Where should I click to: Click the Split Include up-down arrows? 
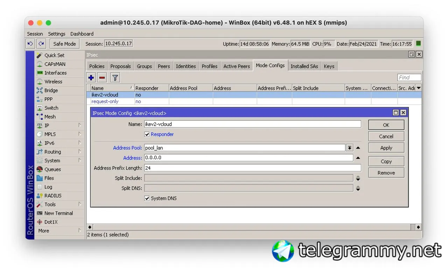pyautogui.click(x=358, y=178)
